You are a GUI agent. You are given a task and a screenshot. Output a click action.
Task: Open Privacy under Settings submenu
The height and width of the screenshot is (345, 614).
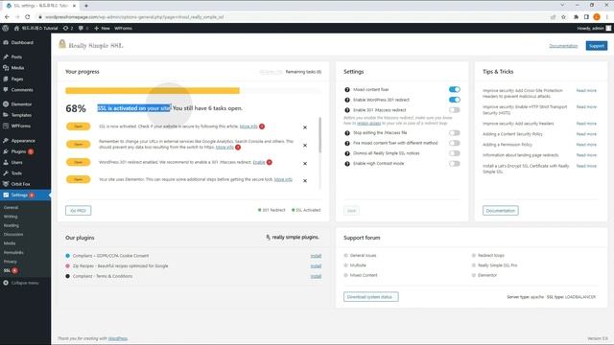coord(11,262)
